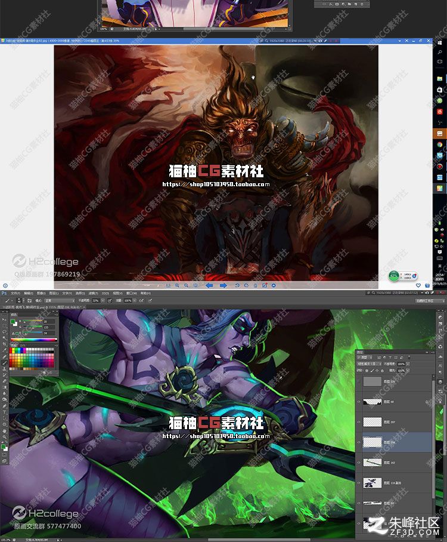Open the 编辑(E) menu

28,293
